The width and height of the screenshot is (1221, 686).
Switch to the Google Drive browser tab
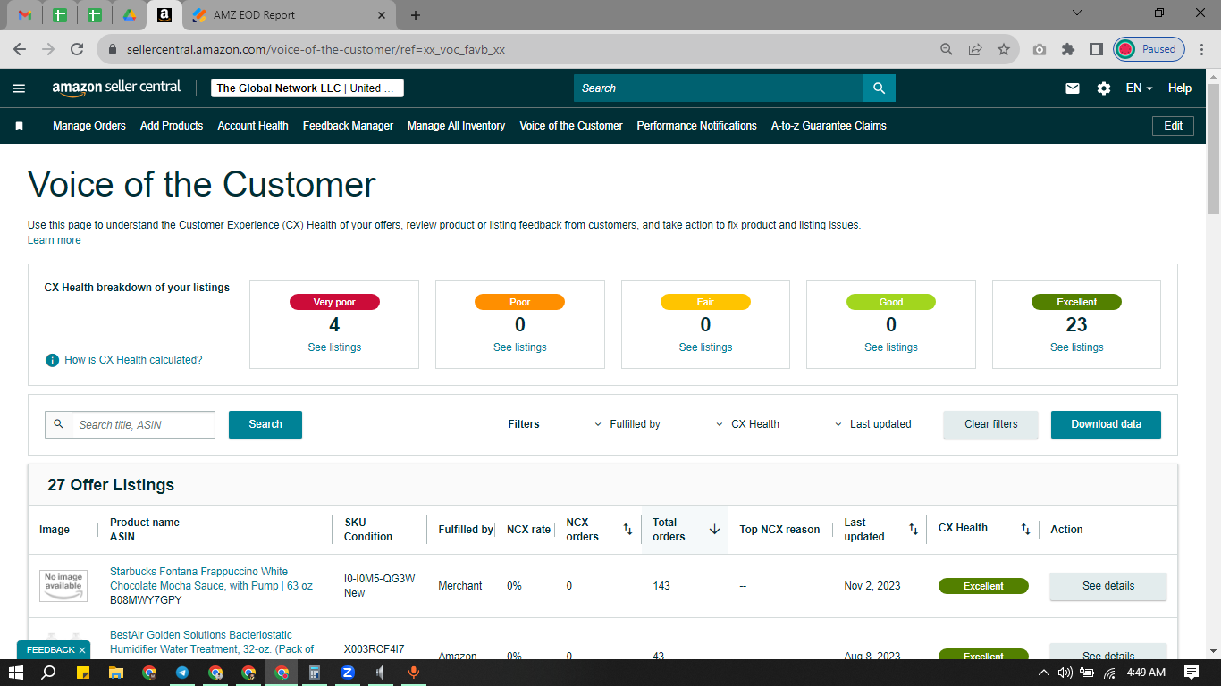point(129,15)
